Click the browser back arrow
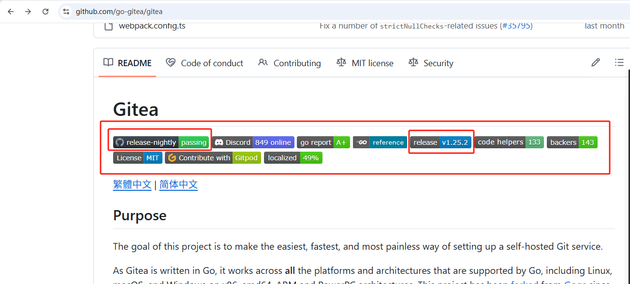This screenshot has width=630, height=284. 11,12
